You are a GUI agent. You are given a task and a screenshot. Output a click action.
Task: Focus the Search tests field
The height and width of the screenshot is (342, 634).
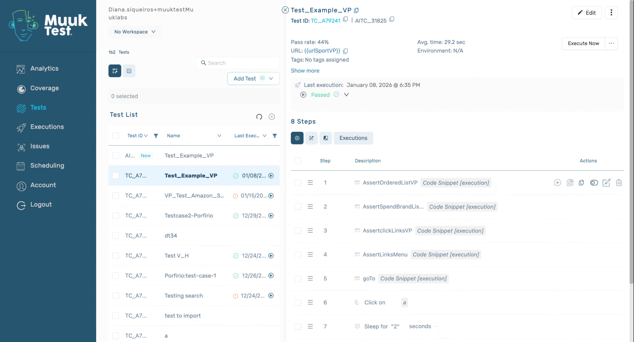238,63
